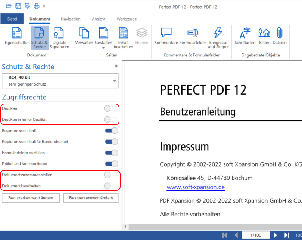Save the document via the disk icon

(x=17, y=6)
